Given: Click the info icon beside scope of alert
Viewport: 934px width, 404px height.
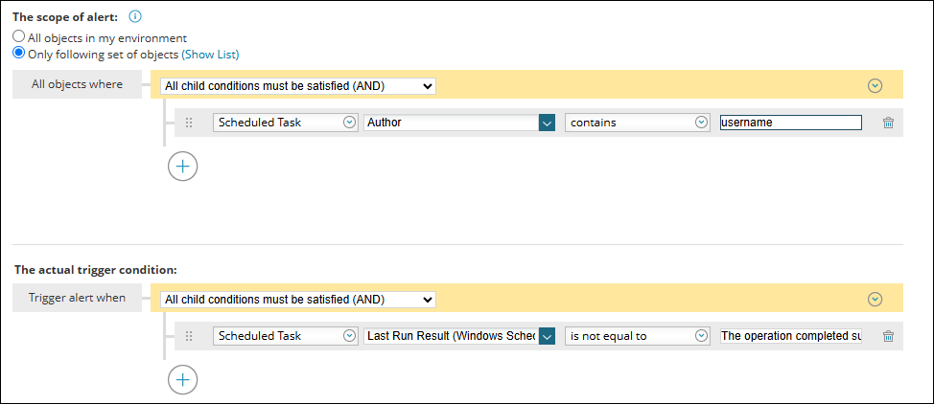Looking at the screenshot, I should pos(135,17).
